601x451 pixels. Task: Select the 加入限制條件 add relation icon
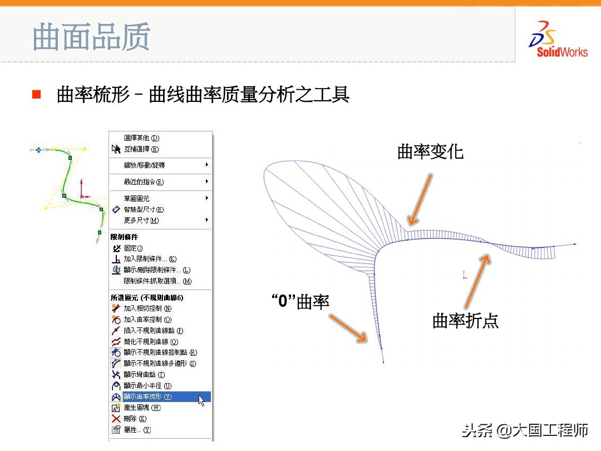click(115, 258)
